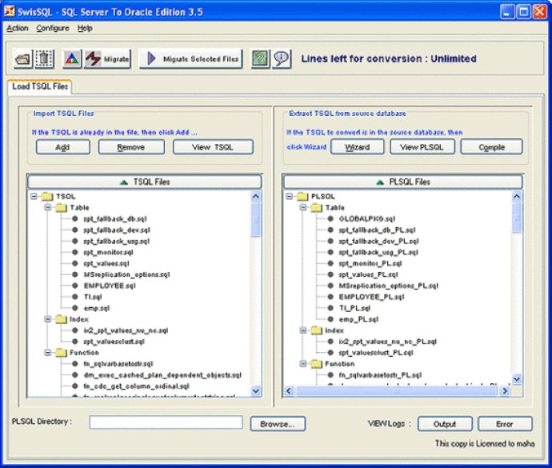Click the info speech bubble icon
The width and height of the screenshot is (552, 468).
[x=282, y=58]
